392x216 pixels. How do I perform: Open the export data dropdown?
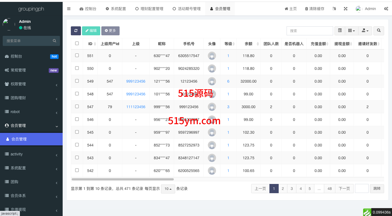coord(365,31)
